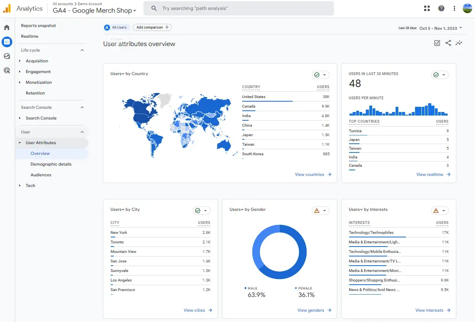Open the Users by City status dropdown
This screenshot has width=475, height=322.
click(x=201, y=210)
